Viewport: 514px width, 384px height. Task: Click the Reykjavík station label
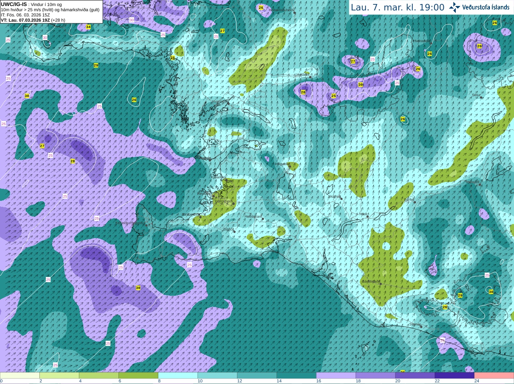pos(205,194)
